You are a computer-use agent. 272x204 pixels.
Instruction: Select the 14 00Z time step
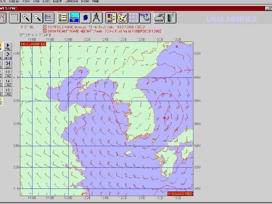click(x=8, y=83)
